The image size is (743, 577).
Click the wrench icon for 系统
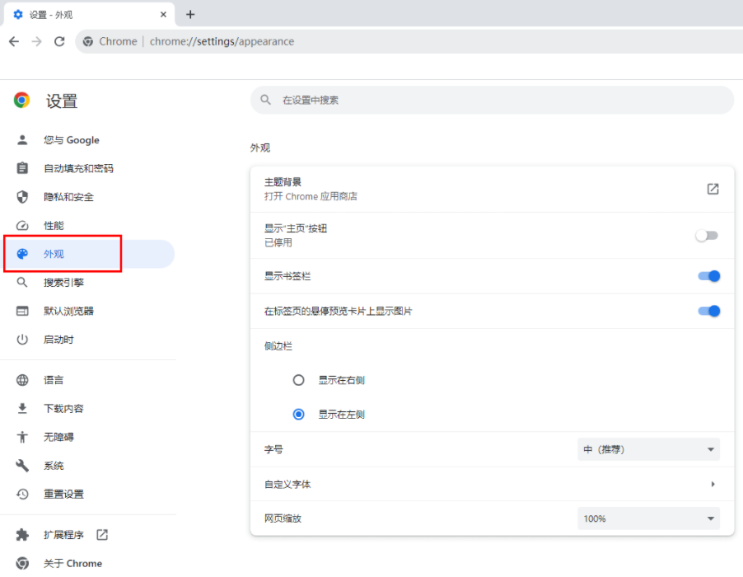[x=22, y=466]
